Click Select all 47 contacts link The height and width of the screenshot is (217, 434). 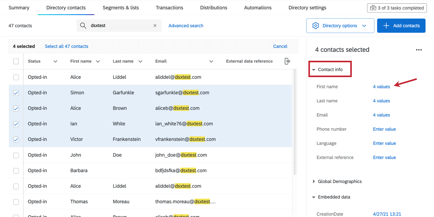[66, 46]
